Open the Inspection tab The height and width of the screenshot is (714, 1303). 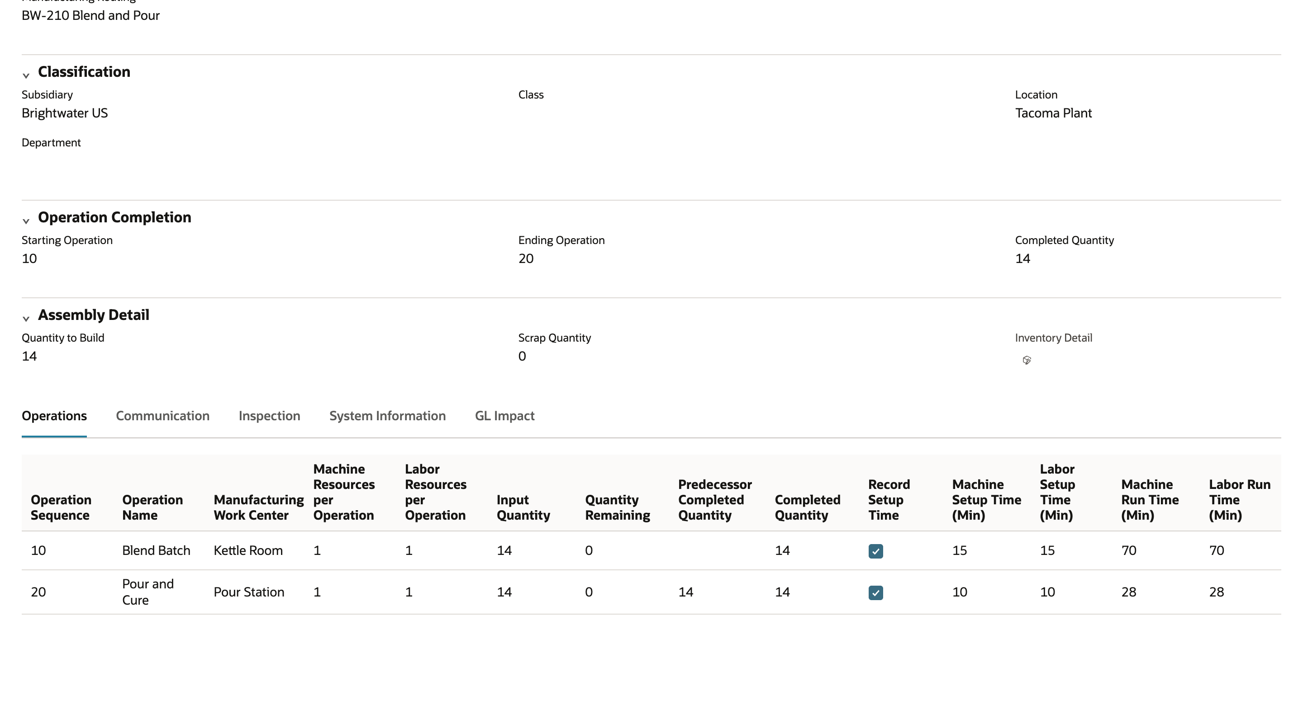[x=269, y=416]
